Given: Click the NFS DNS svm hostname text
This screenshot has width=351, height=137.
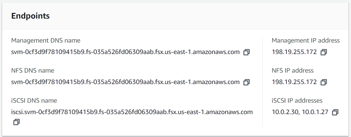Looking at the screenshot, I should (125, 82).
